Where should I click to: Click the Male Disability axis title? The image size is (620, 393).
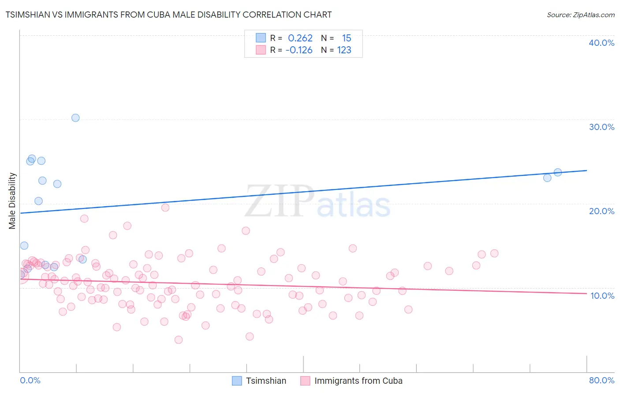point(12,201)
